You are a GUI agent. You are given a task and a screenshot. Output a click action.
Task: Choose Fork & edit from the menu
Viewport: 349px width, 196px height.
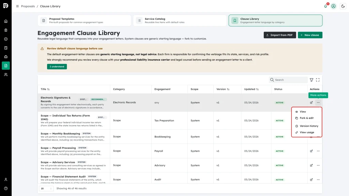pos(307,118)
